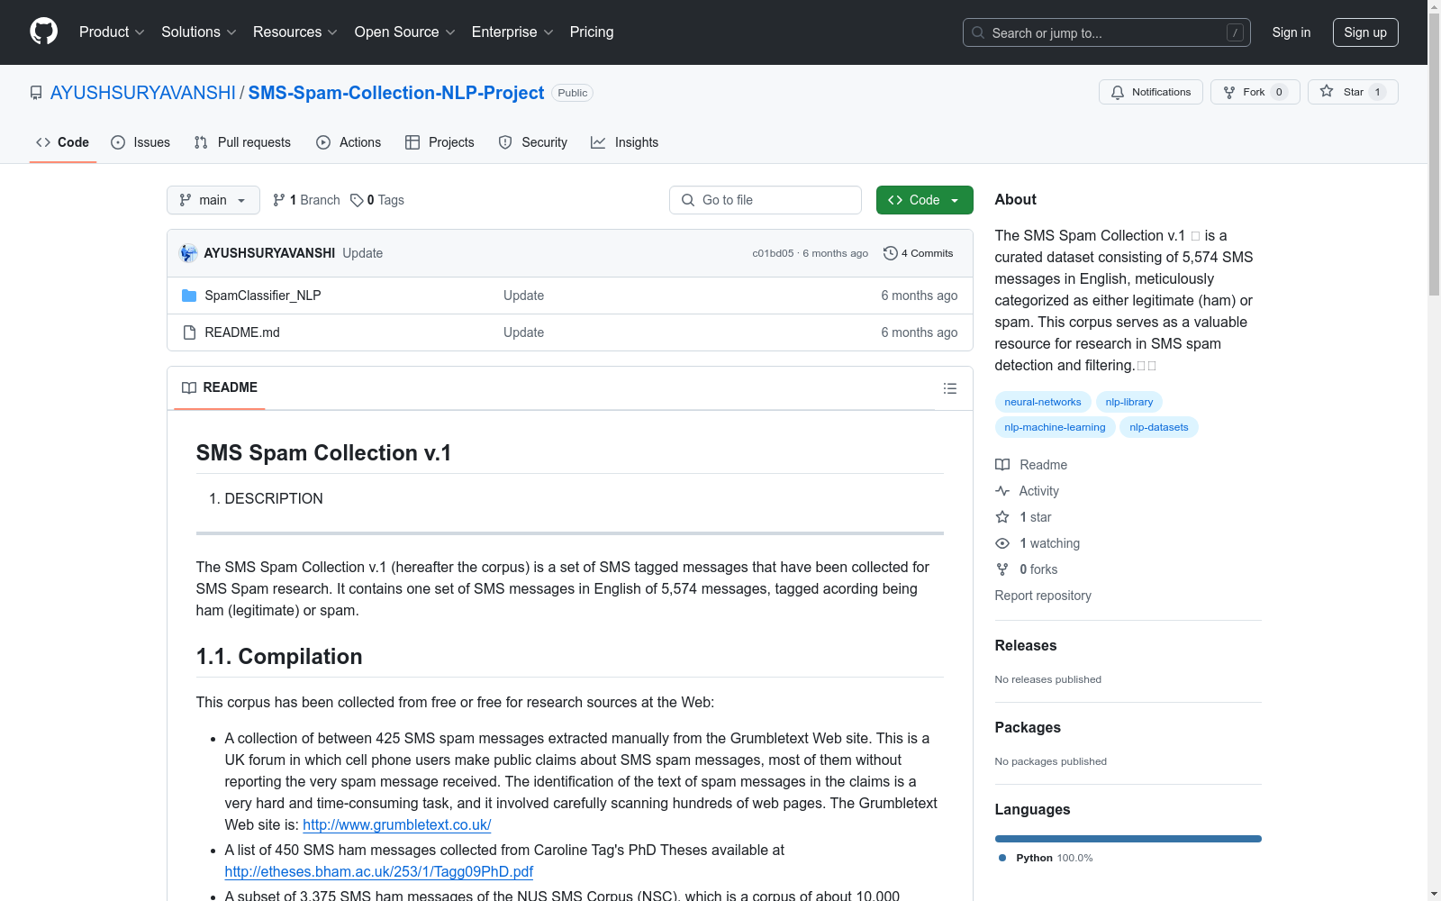Screen dimensions: 1441x901
Task: Click commit hash c01bd05
Action: point(774,253)
